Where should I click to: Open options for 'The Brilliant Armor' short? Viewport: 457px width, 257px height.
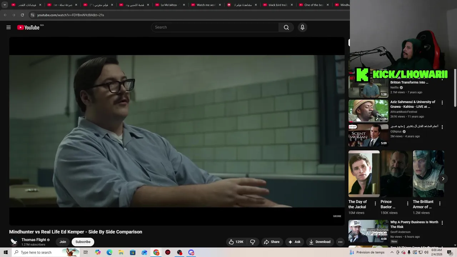[440, 203]
